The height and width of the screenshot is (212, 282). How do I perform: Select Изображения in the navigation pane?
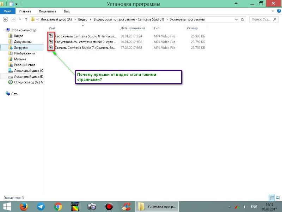[24, 53]
